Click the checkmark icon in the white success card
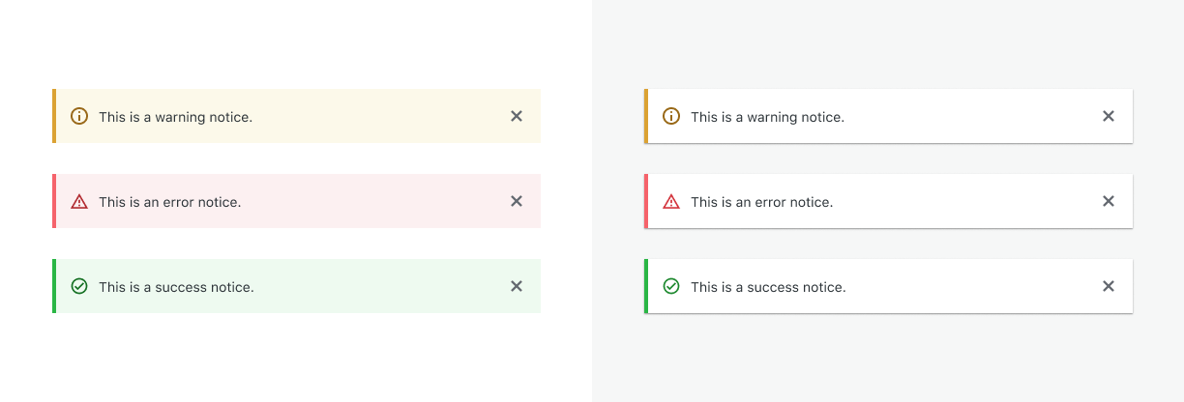The image size is (1184, 402). (671, 286)
